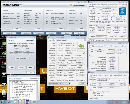The height and width of the screenshot is (104, 130).
Task: Collapse the HDR/SM3.0 Score tree node
Action: [x=13, y=88]
